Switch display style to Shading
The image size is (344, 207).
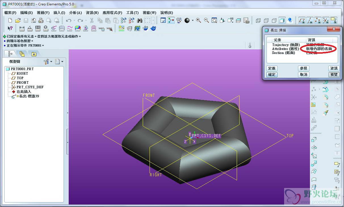(x=282, y=20)
